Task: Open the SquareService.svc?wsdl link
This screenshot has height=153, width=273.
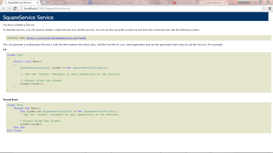Action: [56, 38]
